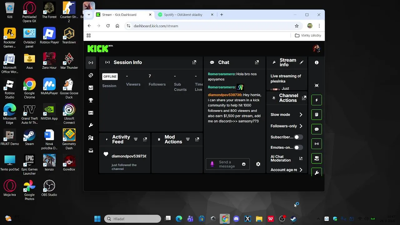Viewport: 400px width, 225px height.
Task: Pop out the Channel Actions panel
Action: [304, 98]
